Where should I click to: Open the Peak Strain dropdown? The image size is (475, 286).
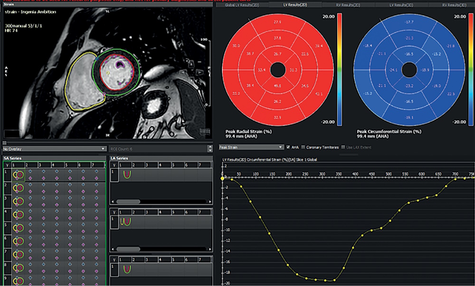(x=251, y=147)
